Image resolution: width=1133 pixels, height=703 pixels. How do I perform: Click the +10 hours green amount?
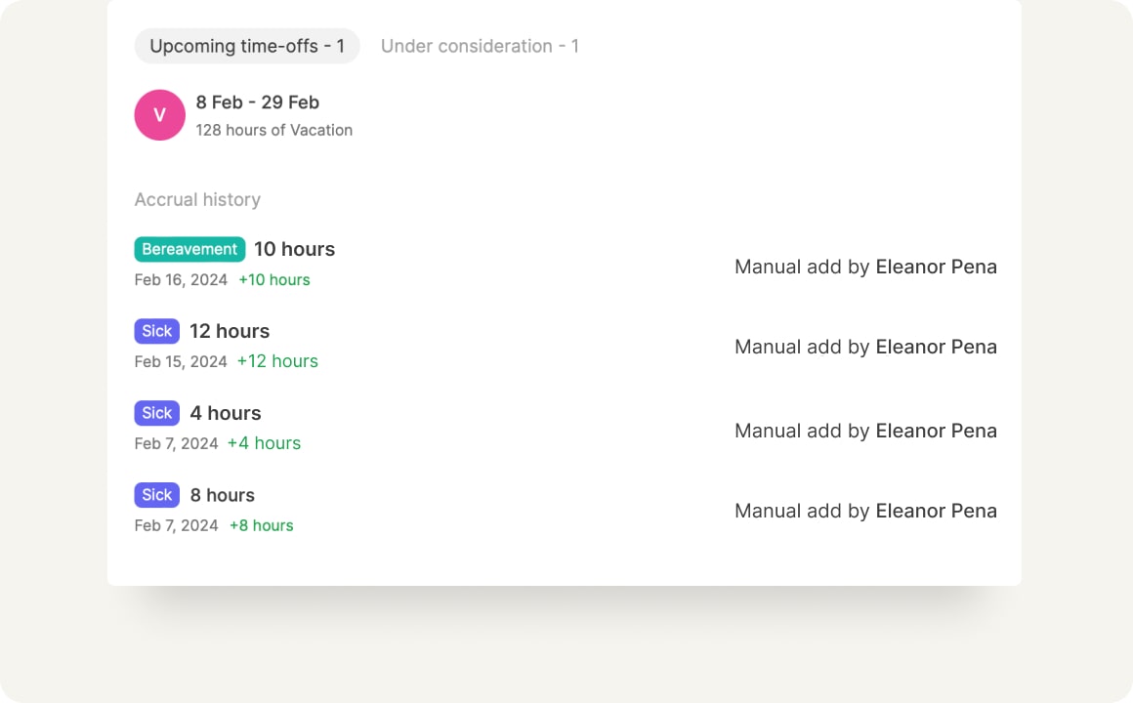pyautogui.click(x=274, y=280)
